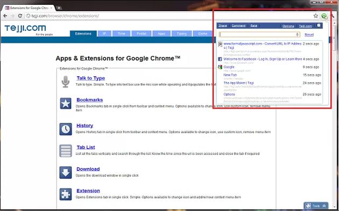Switch to the Postal tab
Viewport: 339px width, 211px height.
pyautogui.click(x=142, y=34)
